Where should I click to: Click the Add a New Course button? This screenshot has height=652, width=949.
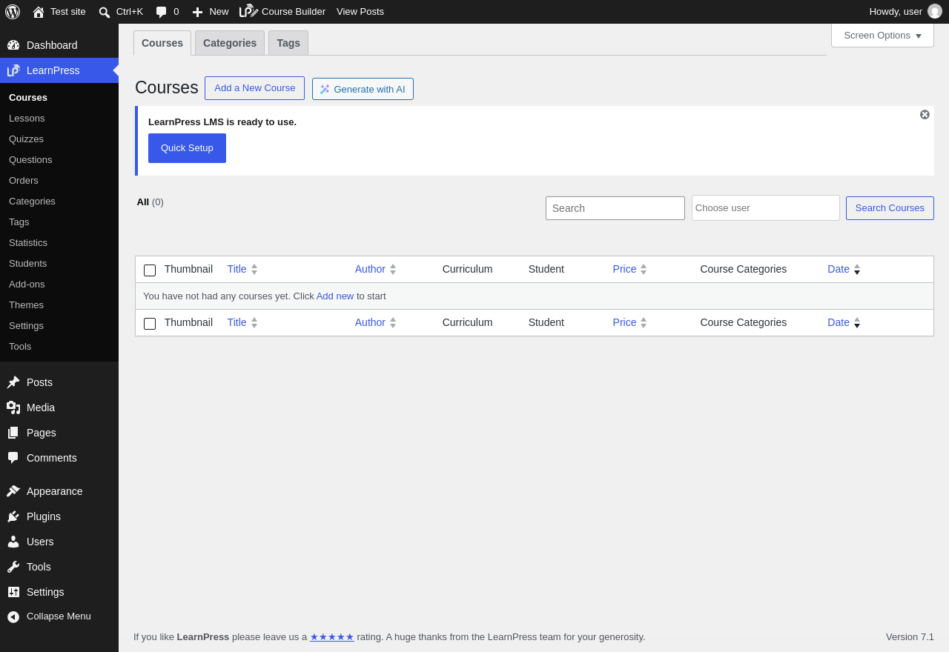(x=254, y=88)
